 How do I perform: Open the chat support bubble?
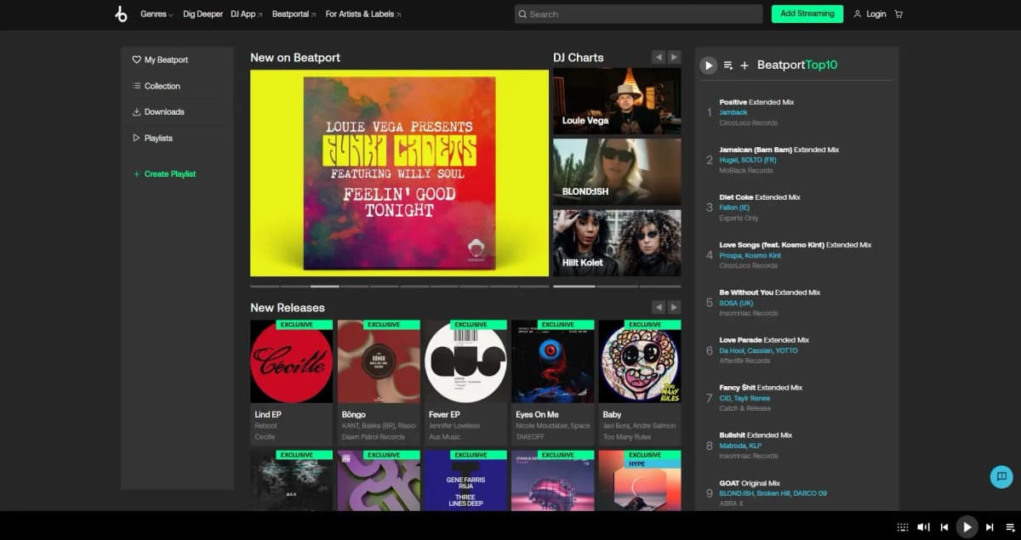[x=1001, y=476]
